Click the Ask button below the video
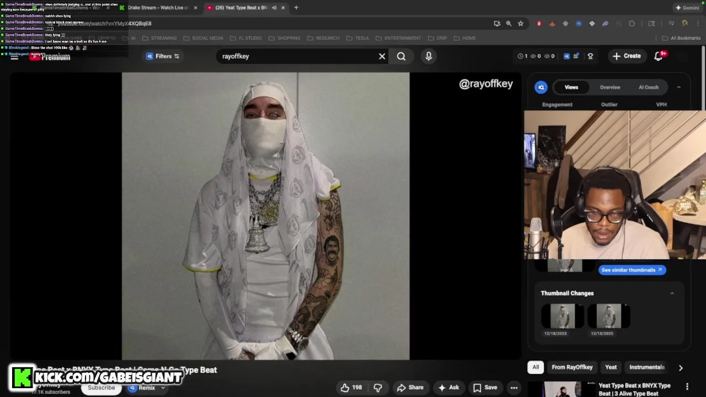Viewport: 706px width, 397px height. [x=448, y=388]
